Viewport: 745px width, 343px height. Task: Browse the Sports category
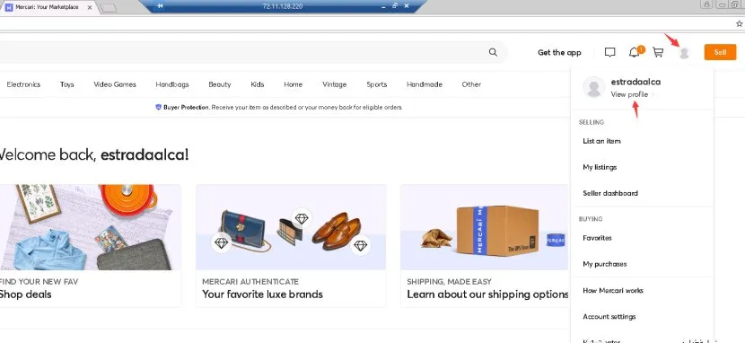[x=377, y=84]
